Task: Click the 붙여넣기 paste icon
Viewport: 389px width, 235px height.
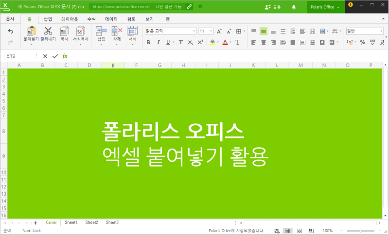Action: pos(31,31)
